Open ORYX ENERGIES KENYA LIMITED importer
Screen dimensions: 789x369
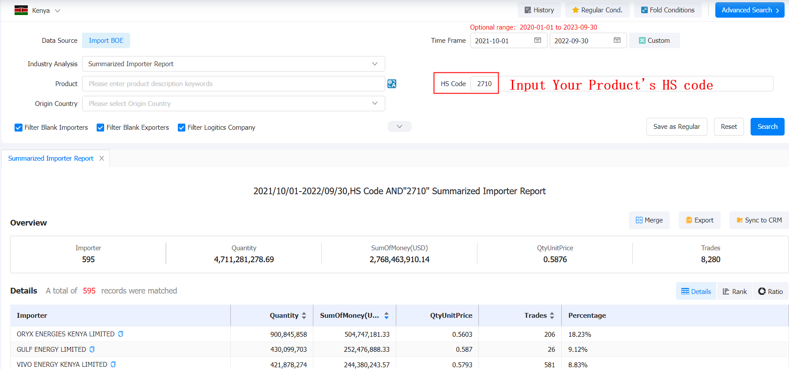point(66,334)
